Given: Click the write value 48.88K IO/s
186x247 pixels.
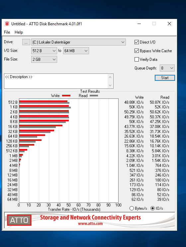Looking at the screenshot, I should (x=134, y=102).
